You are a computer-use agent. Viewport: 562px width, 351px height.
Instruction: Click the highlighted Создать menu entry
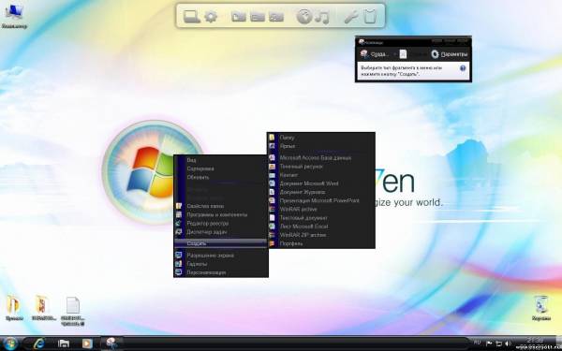pos(221,243)
